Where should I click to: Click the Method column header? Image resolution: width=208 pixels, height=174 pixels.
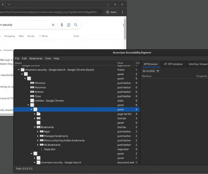click(146, 76)
